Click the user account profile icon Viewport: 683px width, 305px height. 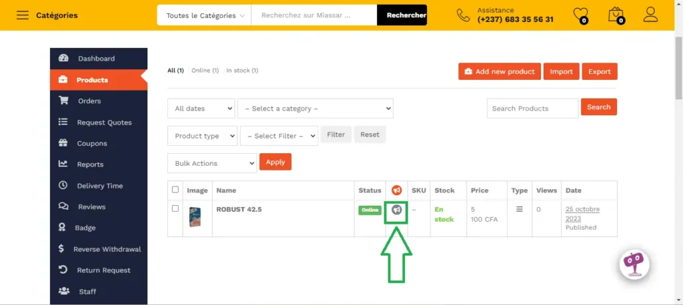(x=650, y=15)
